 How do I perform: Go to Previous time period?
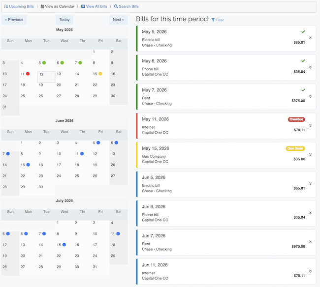pyautogui.click(x=14, y=20)
